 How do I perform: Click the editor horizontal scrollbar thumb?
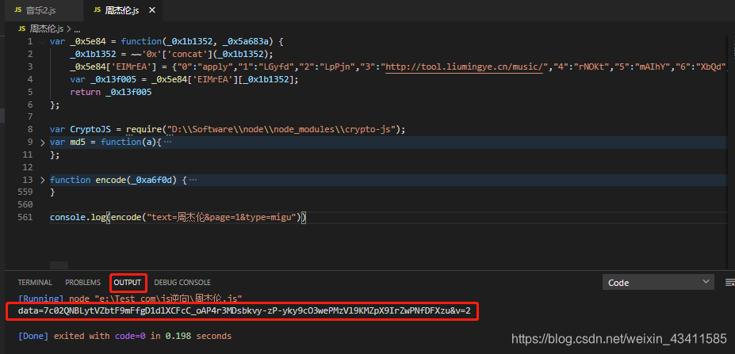click(59, 265)
